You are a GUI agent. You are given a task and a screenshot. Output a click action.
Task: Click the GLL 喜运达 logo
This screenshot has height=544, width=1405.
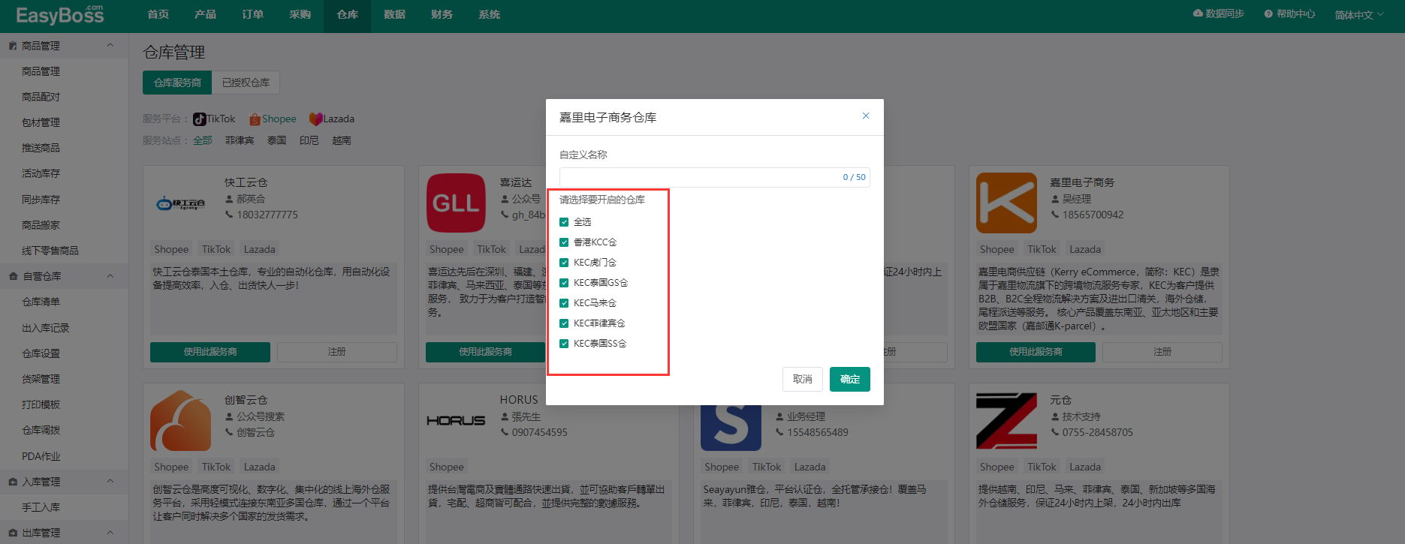tap(456, 203)
